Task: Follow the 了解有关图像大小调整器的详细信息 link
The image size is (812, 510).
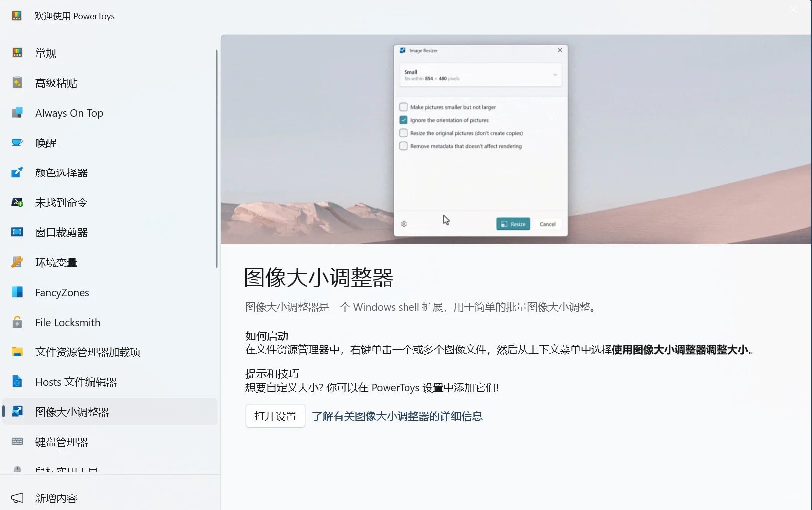Action: point(398,416)
